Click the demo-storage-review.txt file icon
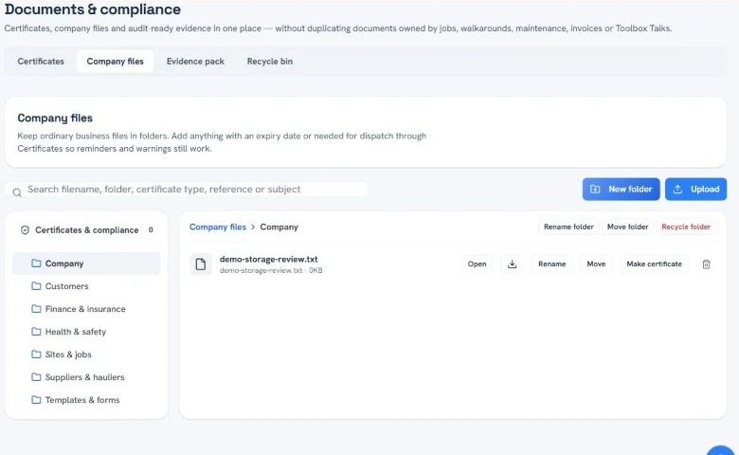Screen dimensions: 739x455 click(201, 264)
